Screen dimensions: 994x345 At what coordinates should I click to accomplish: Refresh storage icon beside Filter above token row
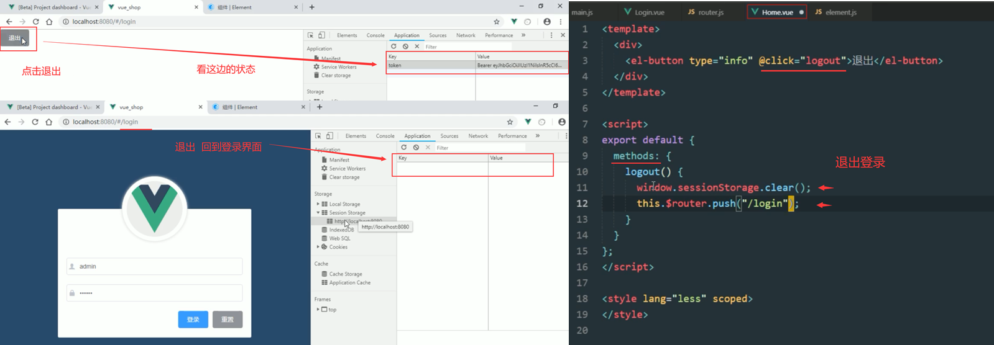click(393, 47)
